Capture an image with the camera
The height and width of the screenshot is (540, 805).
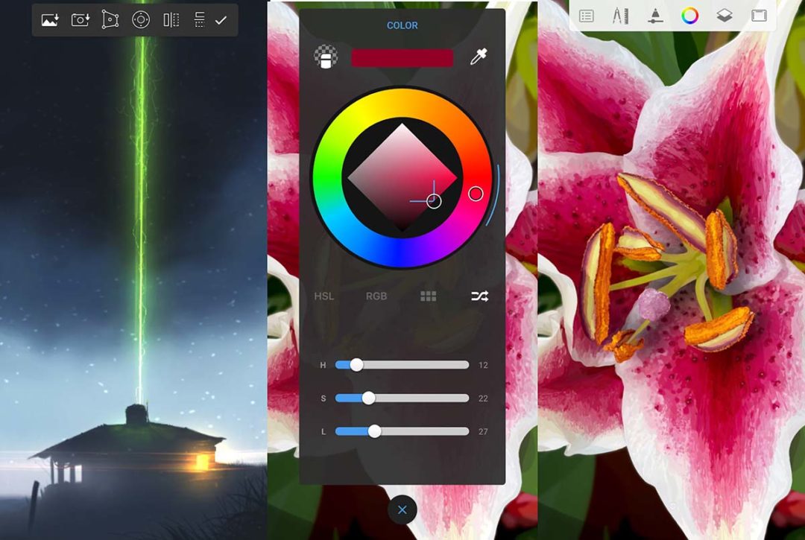pyautogui.click(x=79, y=19)
